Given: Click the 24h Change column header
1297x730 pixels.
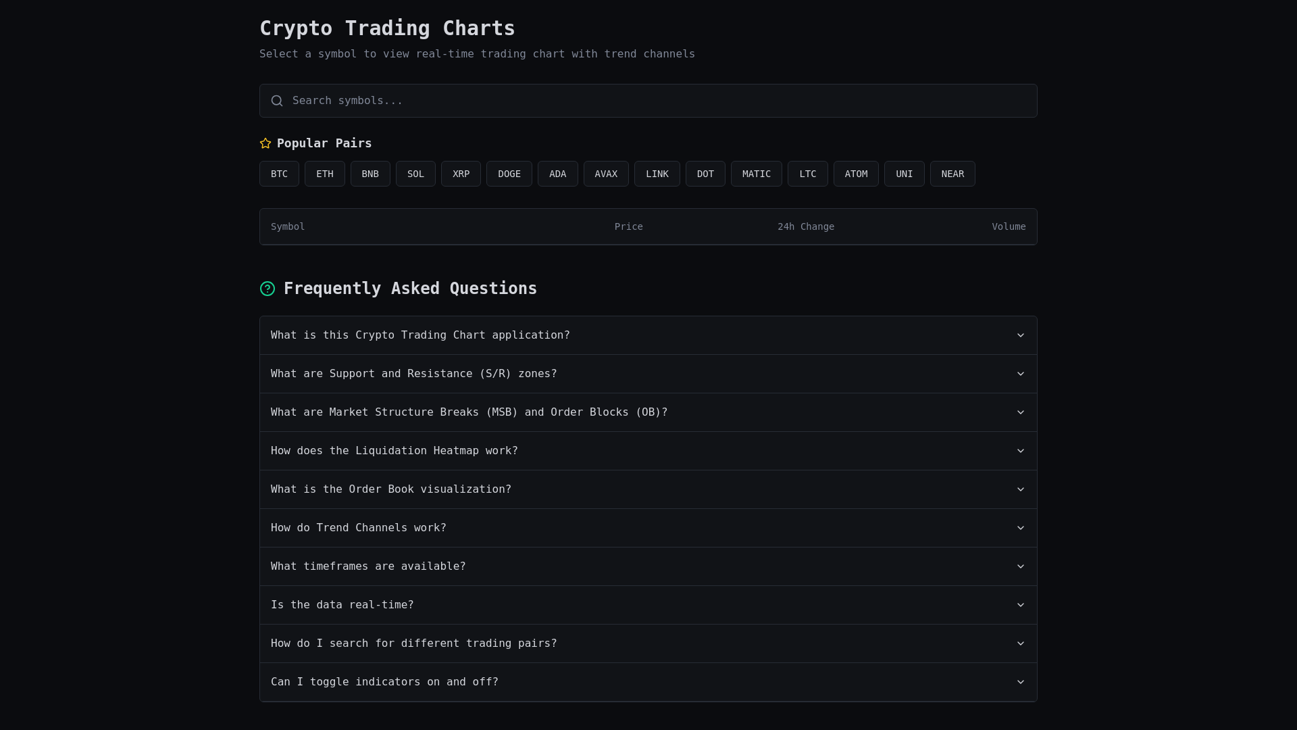Looking at the screenshot, I should pyautogui.click(x=806, y=226).
